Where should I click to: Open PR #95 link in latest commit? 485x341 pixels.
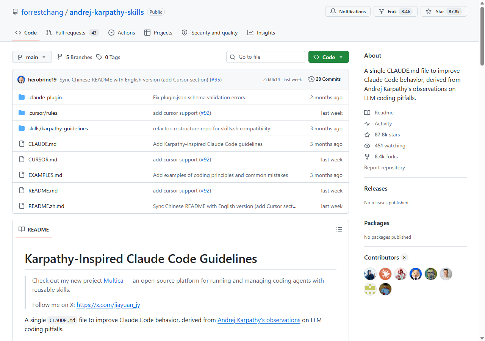click(216, 80)
